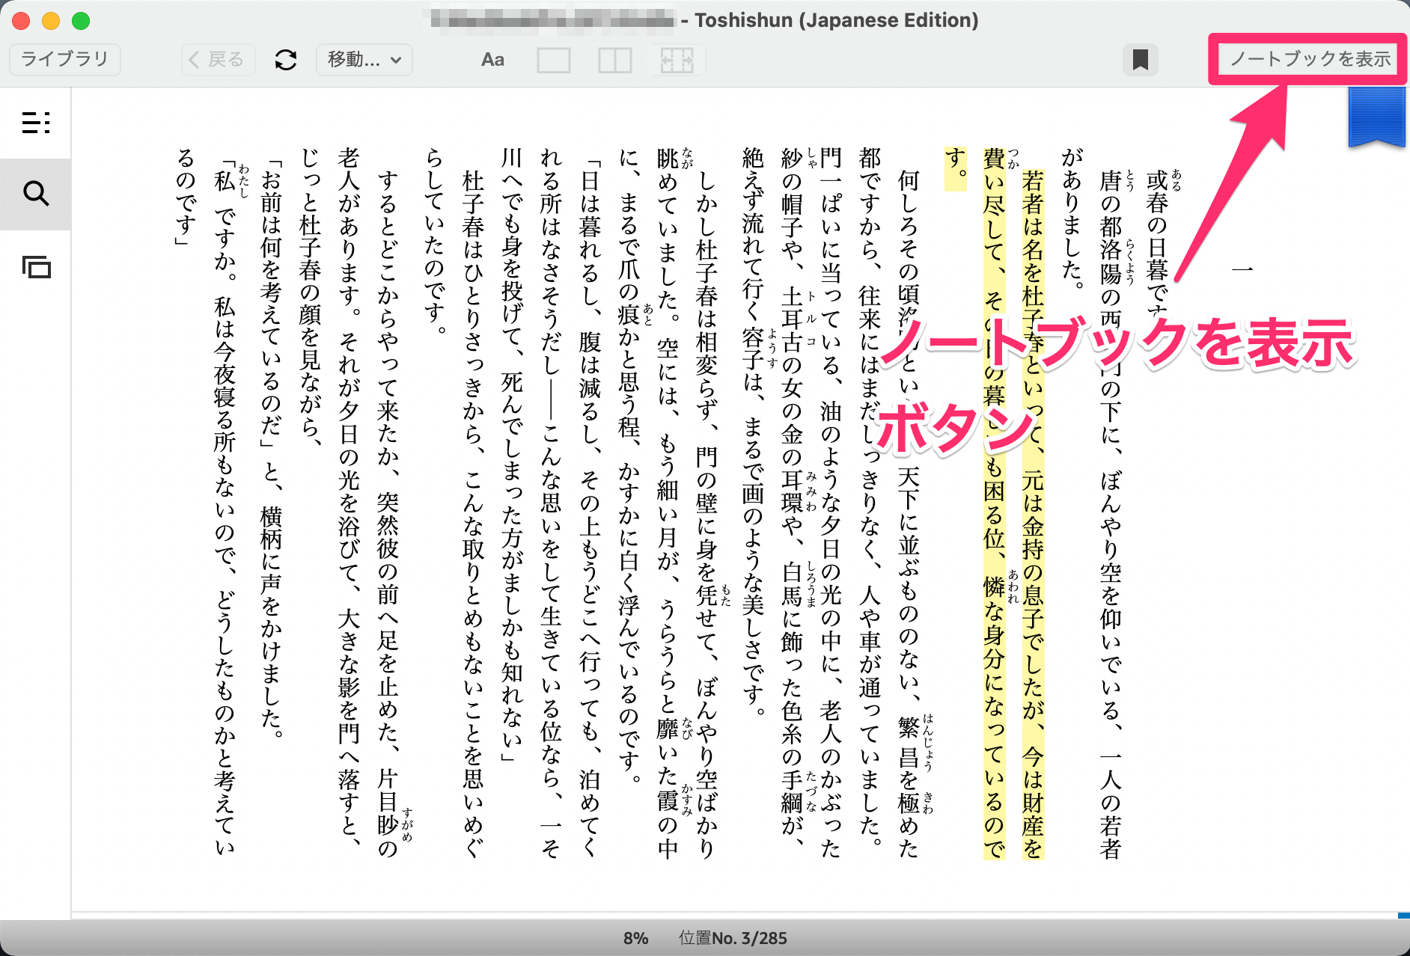This screenshot has width=1410, height=956.
Task: Switch to single-column page layout
Action: point(554,60)
